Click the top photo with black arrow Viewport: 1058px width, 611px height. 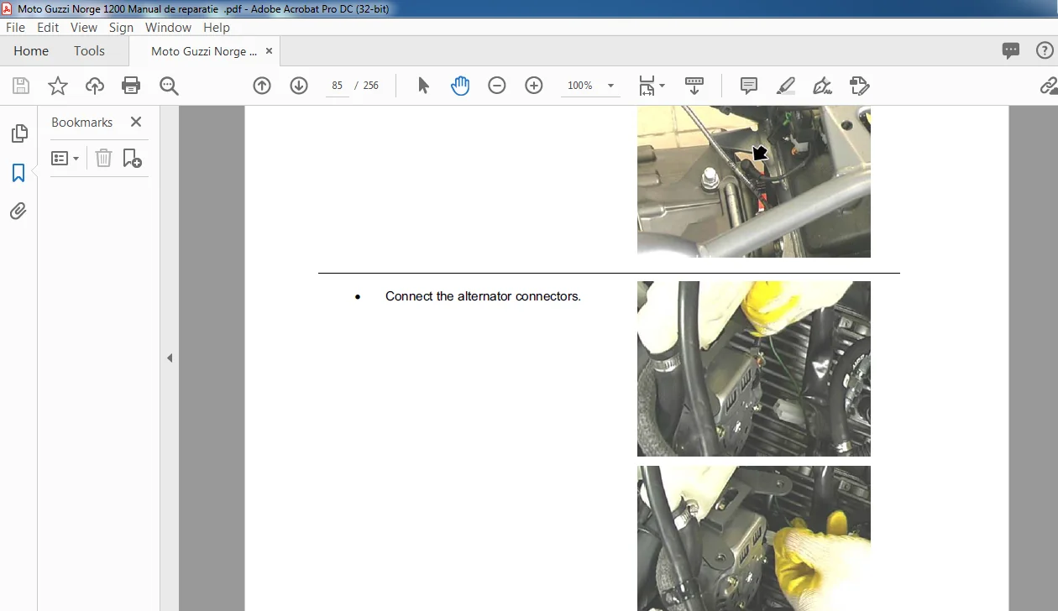(754, 181)
